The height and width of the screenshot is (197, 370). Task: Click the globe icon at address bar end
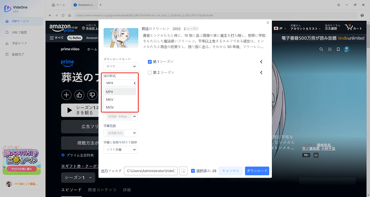pos(362,15)
